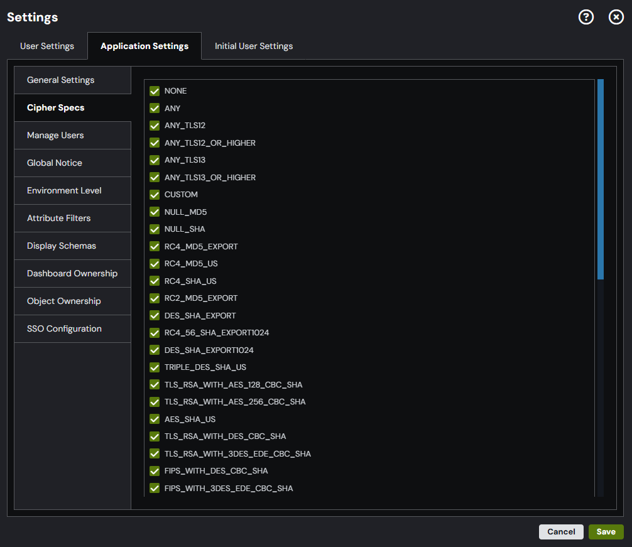Uncheck RC4_MD5_EXPORT checkbox
This screenshot has width=632, height=547.
click(155, 247)
